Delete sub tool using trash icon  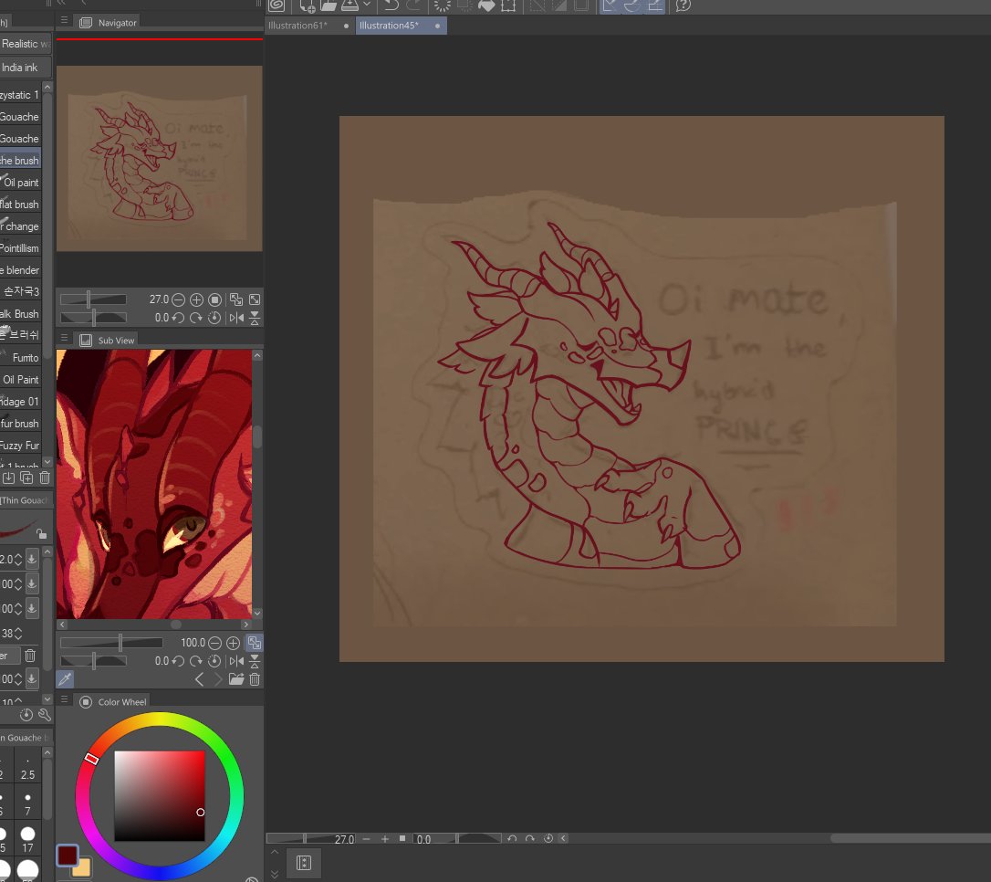(45, 478)
